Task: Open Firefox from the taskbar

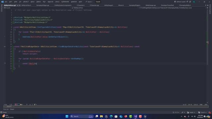Action: [x=126, y=116]
